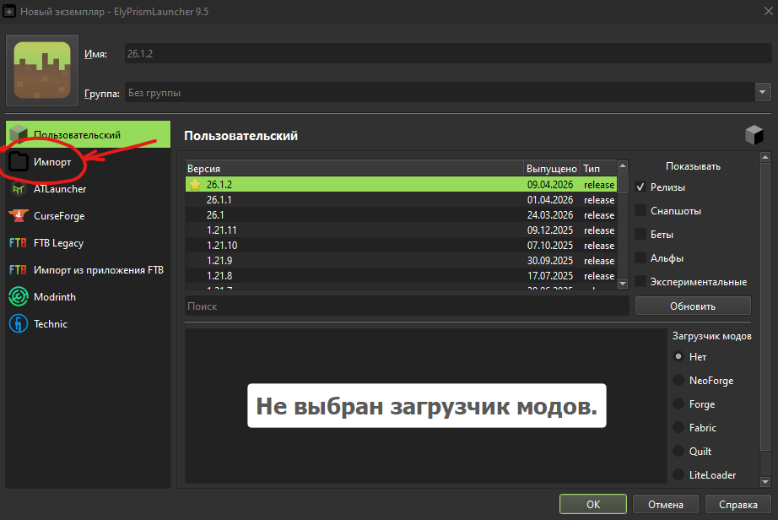The image size is (778, 520).
Task: Select version 1.21.10 row
Action: click(401, 245)
